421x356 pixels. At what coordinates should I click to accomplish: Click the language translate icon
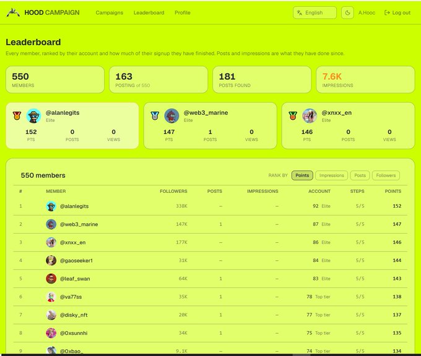[300, 12]
